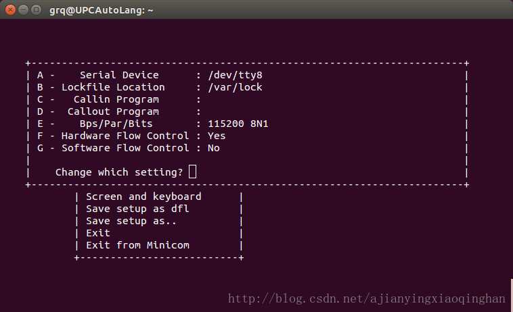Select Exit from Minicom entry
This screenshot has height=312, width=513.
pyautogui.click(x=137, y=245)
